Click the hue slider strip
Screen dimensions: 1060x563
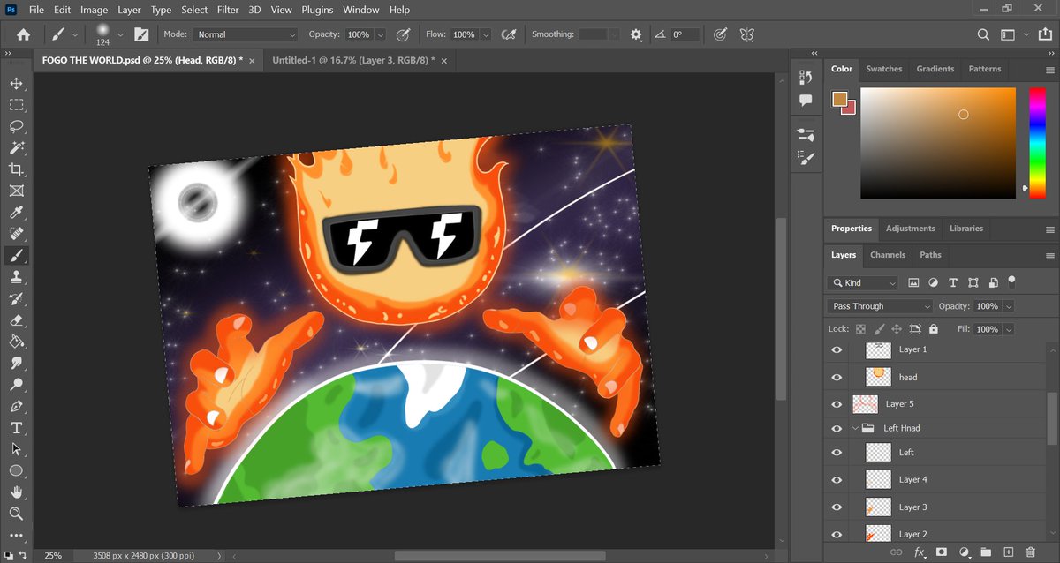[x=1036, y=142]
